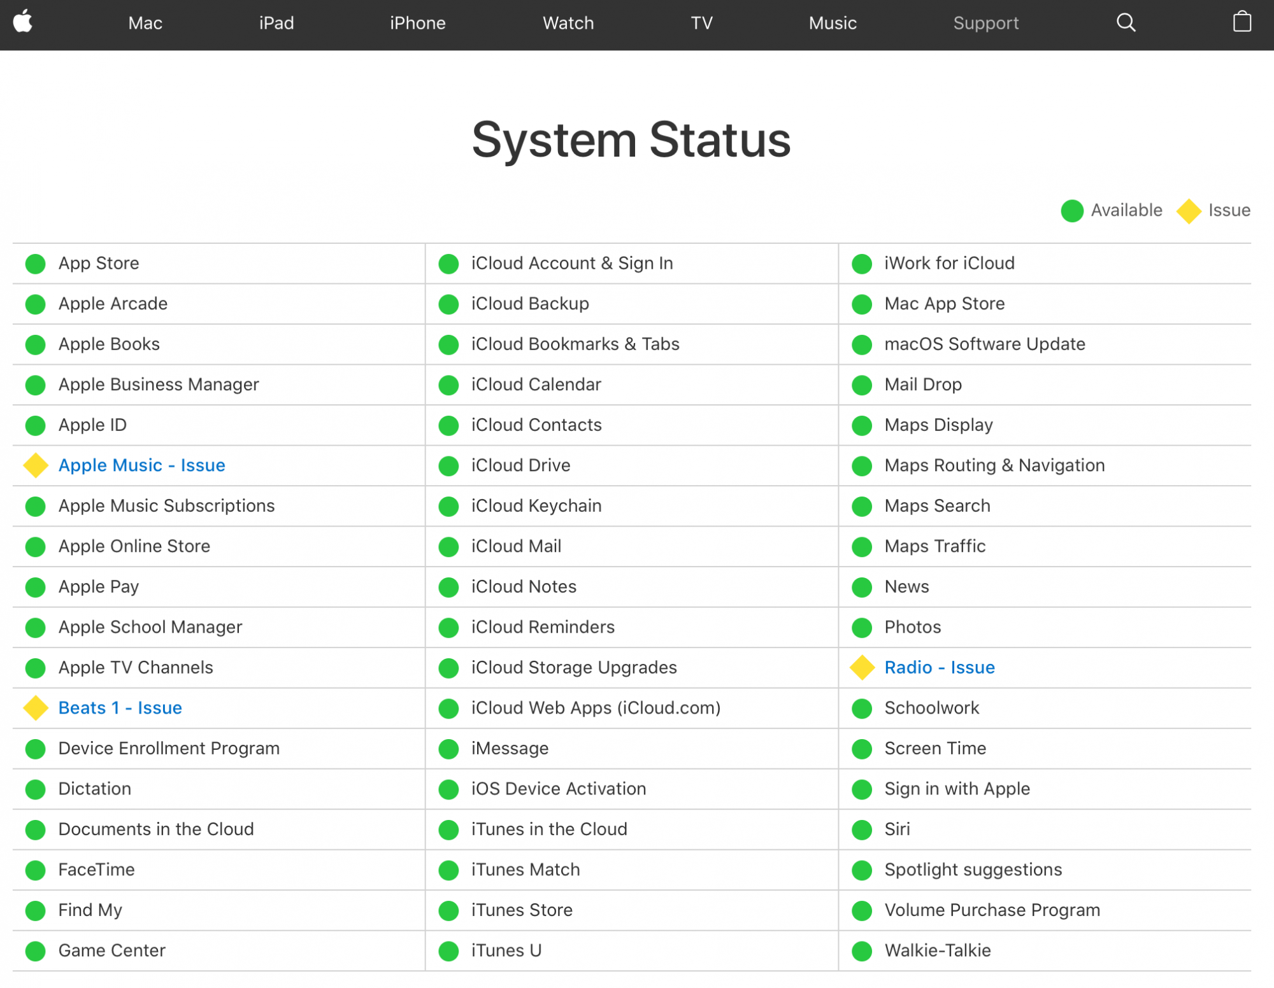This screenshot has height=988, width=1274.
Task: Click the Volume Purchase Program entry
Action: [992, 910]
